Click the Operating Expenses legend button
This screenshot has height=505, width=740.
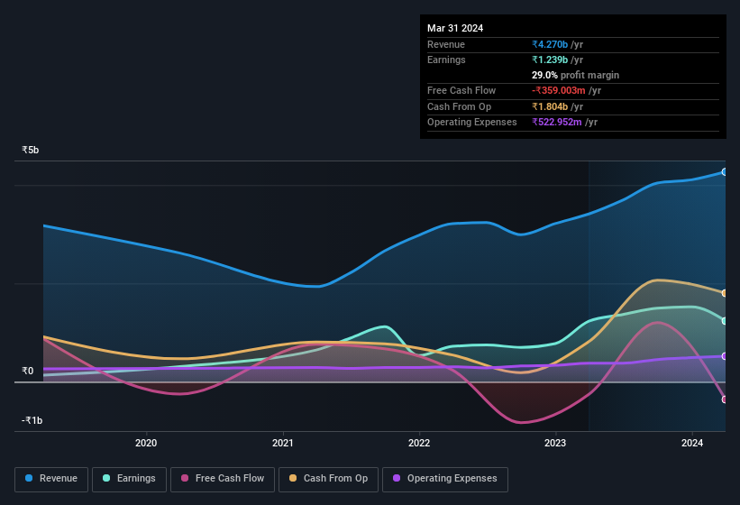coord(444,479)
